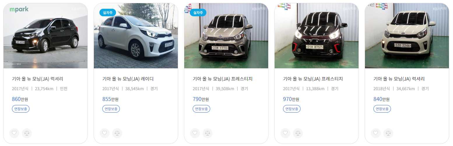Image resolution: width=453 pixels, height=146 pixels.
Task: Compare the 790만원 프레스티지 car via scale icon
Action: (208, 133)
